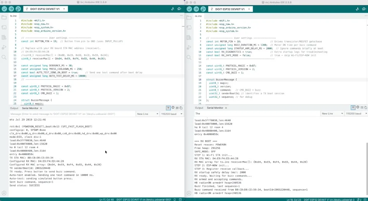Open 115200 baud dropdown in tx monitor

click(x=172, y=114)
